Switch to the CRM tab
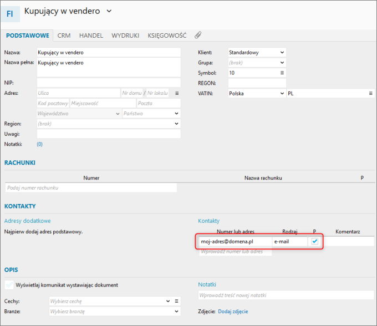 click(x=64, y=35)
